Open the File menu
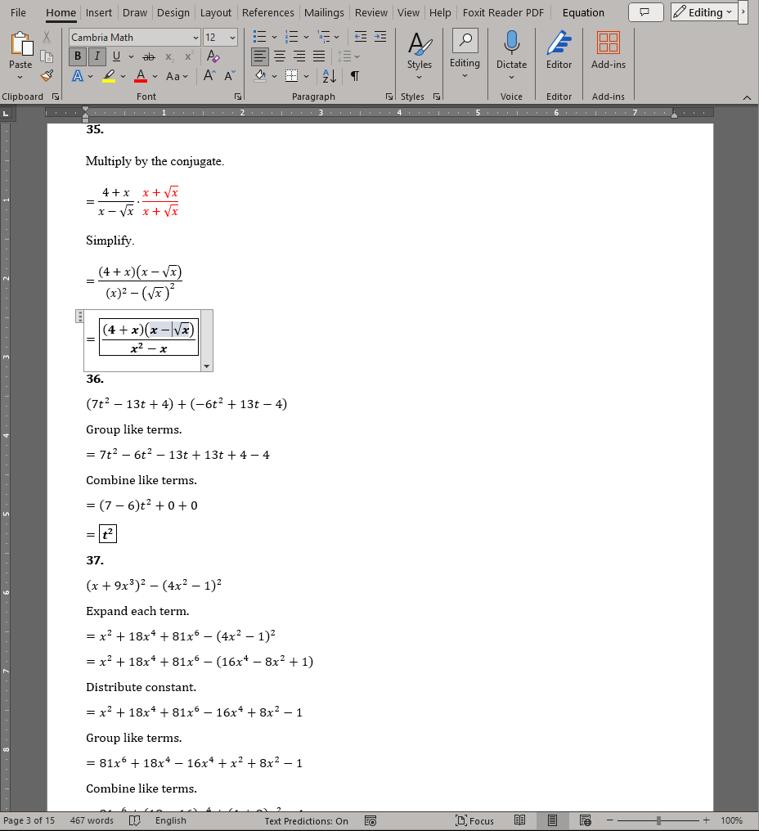 pyautogui.click(x=18, y=13)
